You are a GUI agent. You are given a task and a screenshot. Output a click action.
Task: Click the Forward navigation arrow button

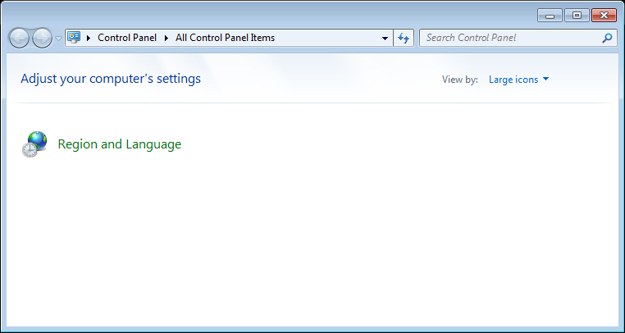tap(42, 38)
